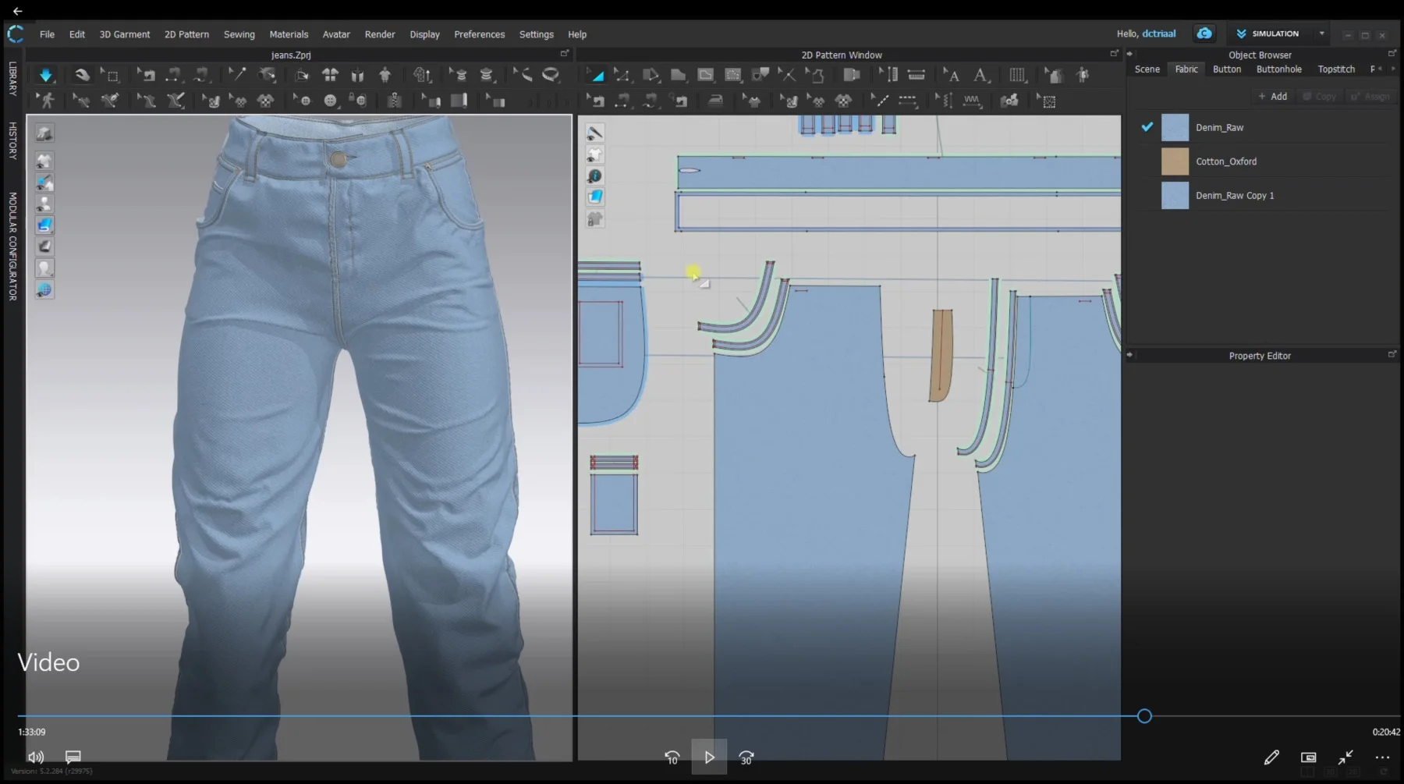The width and height of the screenshot is (1404, 784).
Task: Select the Steam iron tool
Action: pyautogui.click(x=715, y=101)
